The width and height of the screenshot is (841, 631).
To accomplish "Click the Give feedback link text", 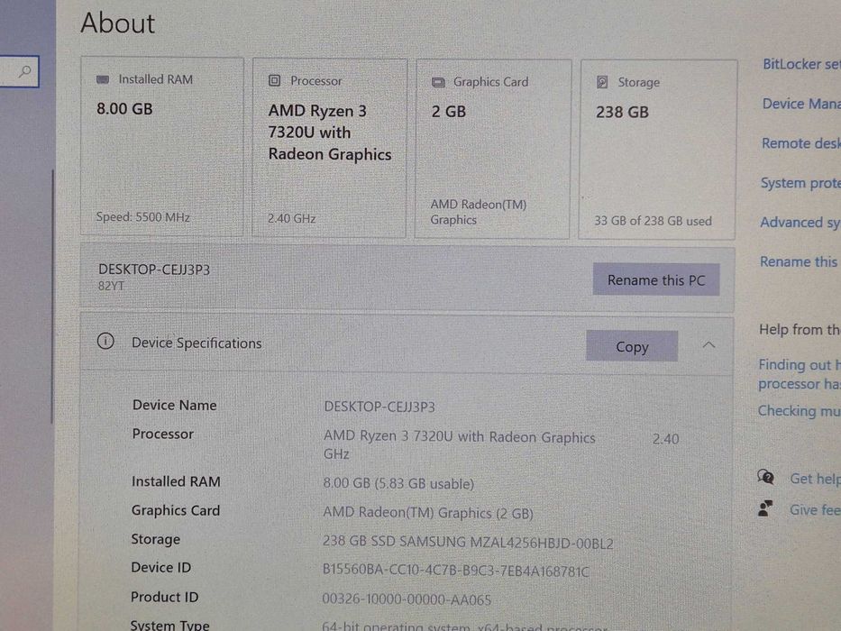I will 815,509.
